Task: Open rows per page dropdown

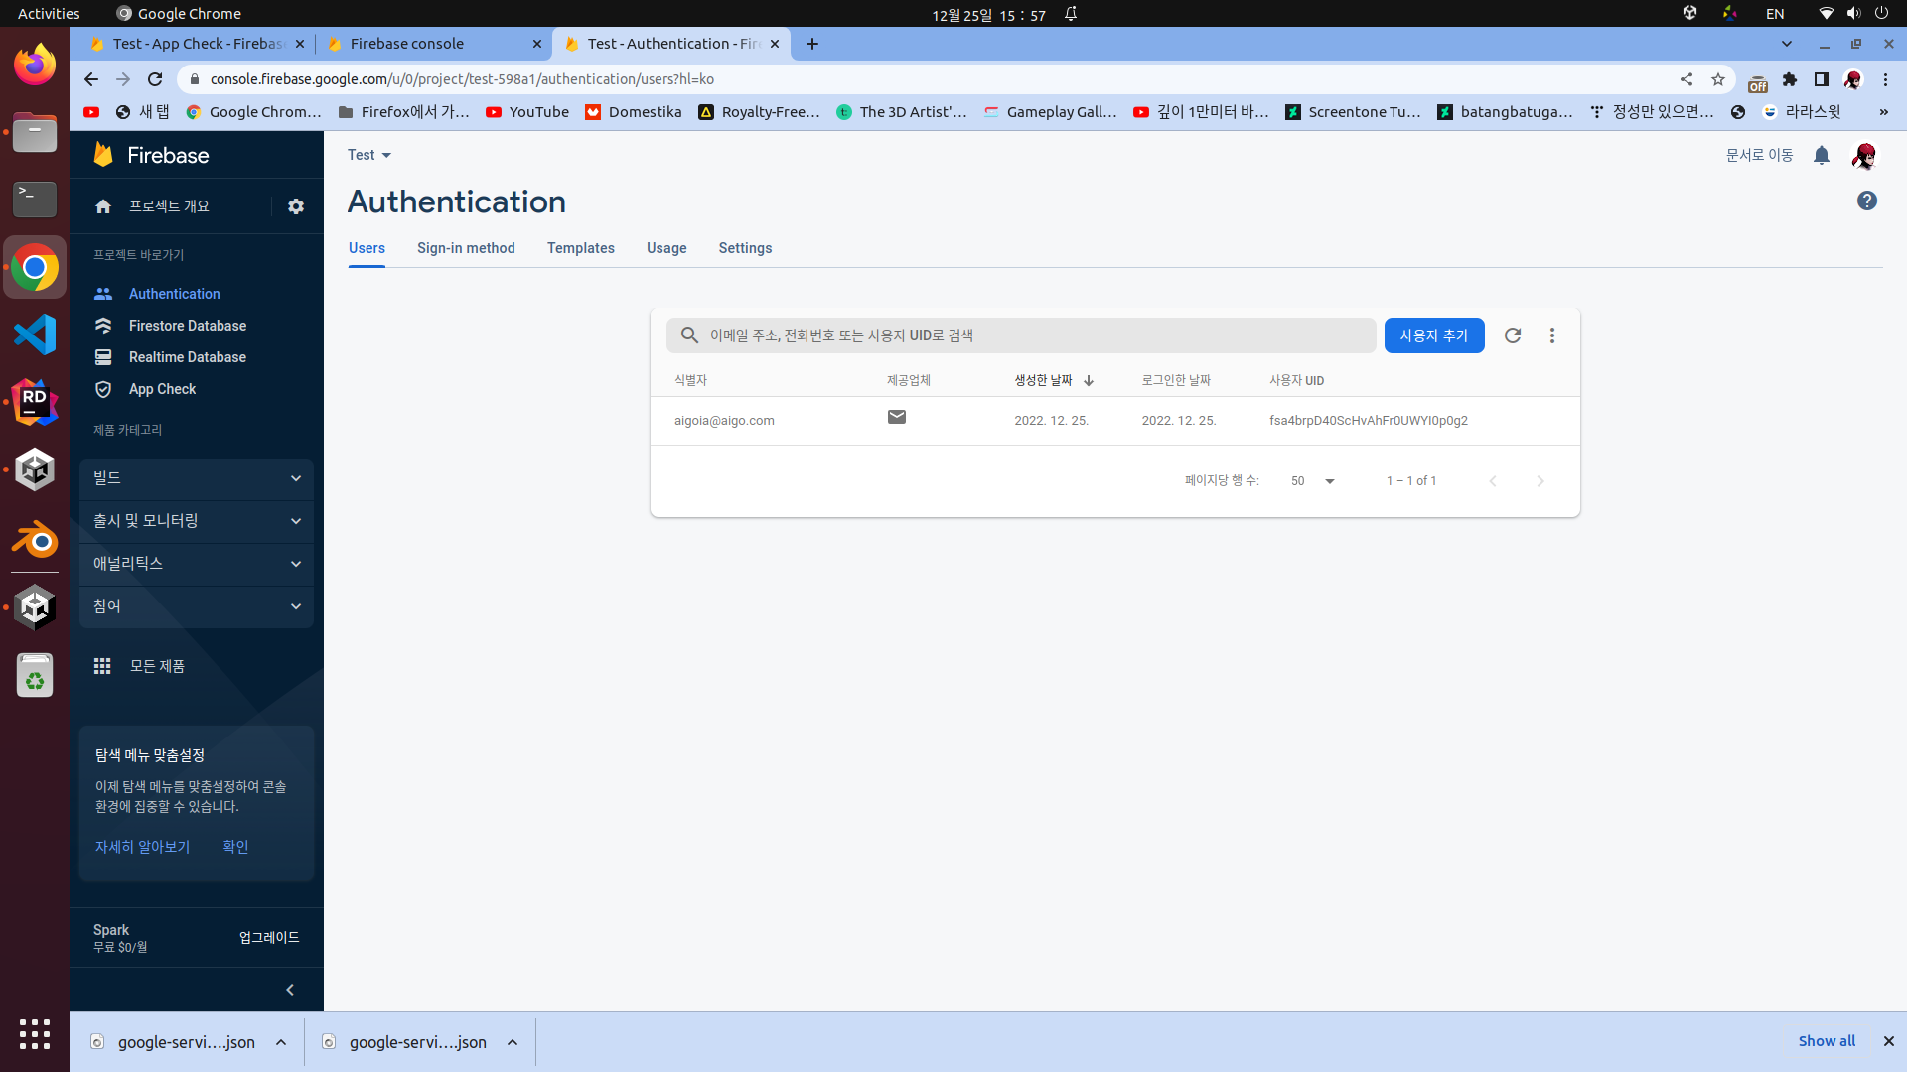Action: [x=1313, y=481]
